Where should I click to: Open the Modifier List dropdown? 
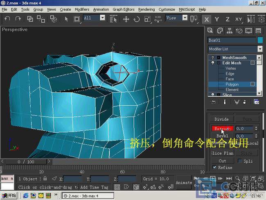[x=260, y=49]
